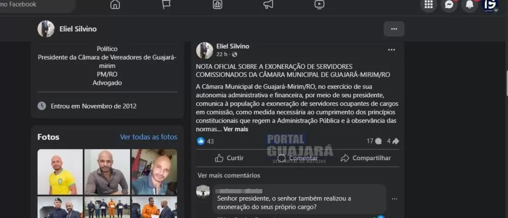508x218 pixels.
Task: Click Compartilhar to share the post
Action: (366, 158)
